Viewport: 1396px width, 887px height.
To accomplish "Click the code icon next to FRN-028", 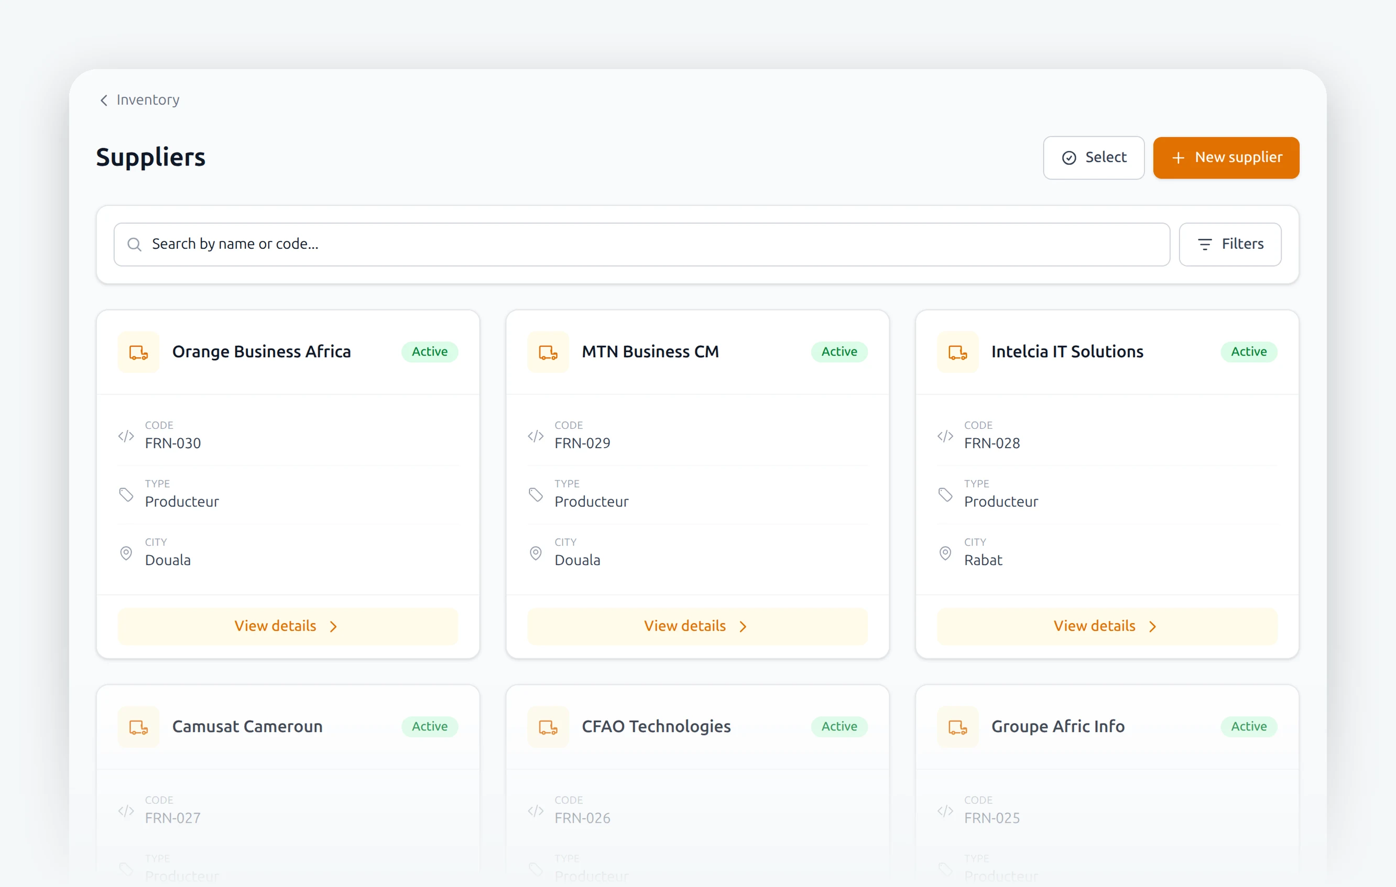I will click(x=945, y=436).
